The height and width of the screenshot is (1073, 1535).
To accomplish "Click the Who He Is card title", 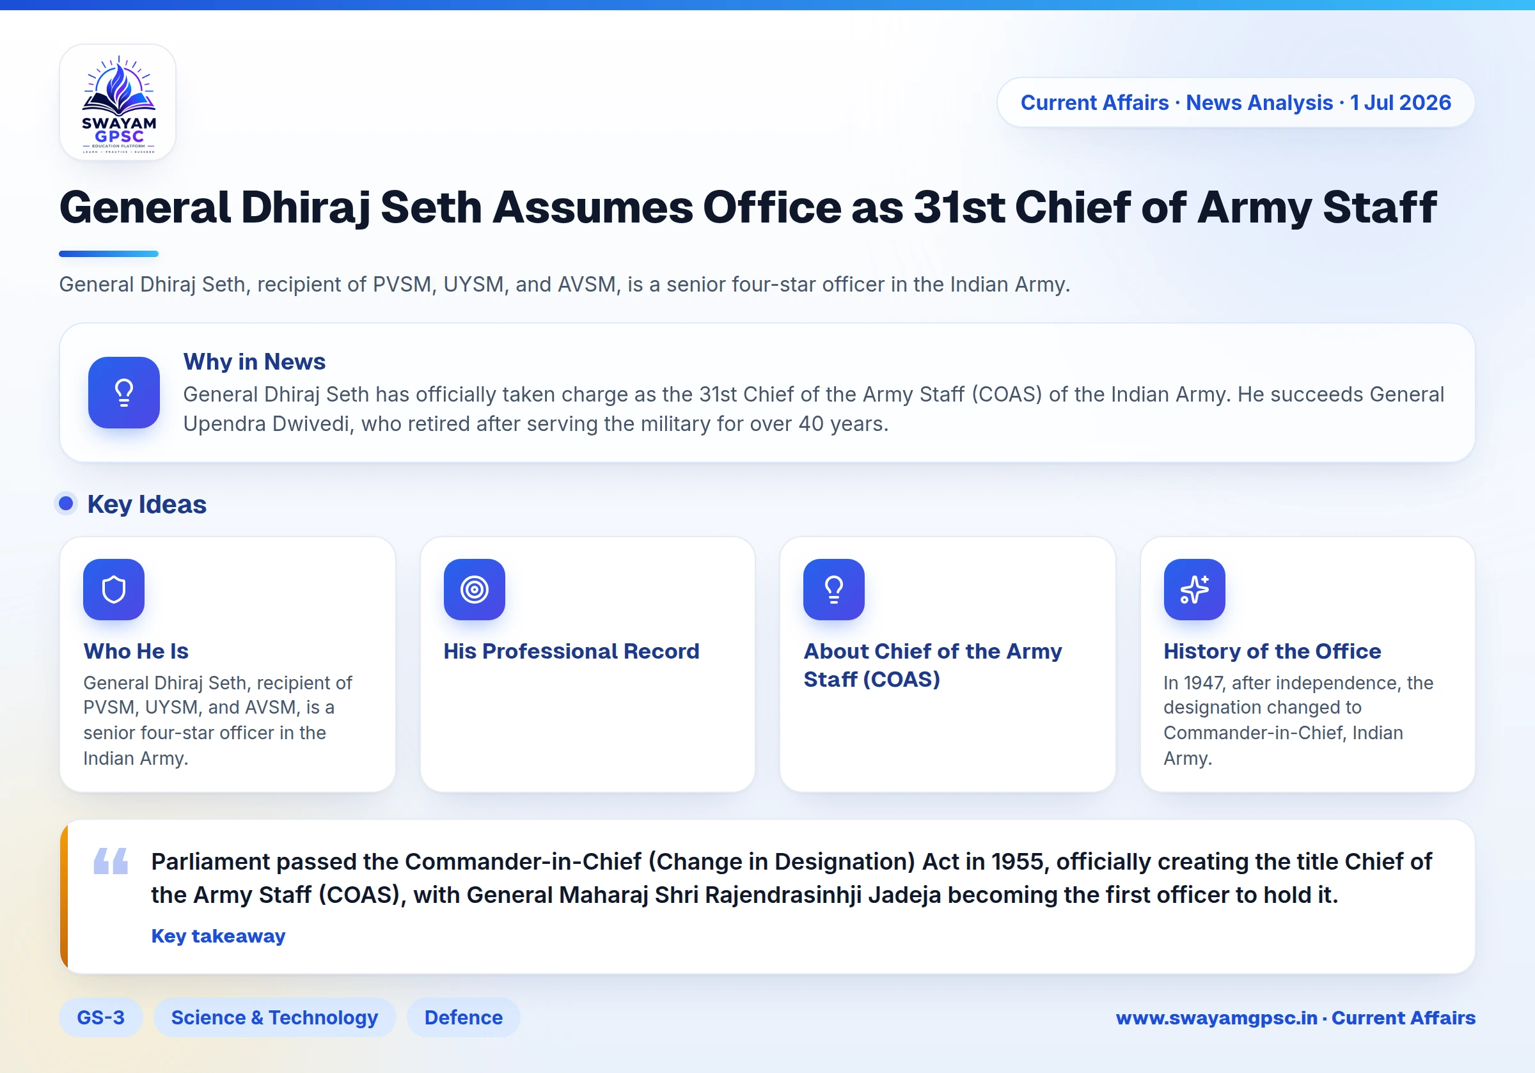I will [136, 651].
